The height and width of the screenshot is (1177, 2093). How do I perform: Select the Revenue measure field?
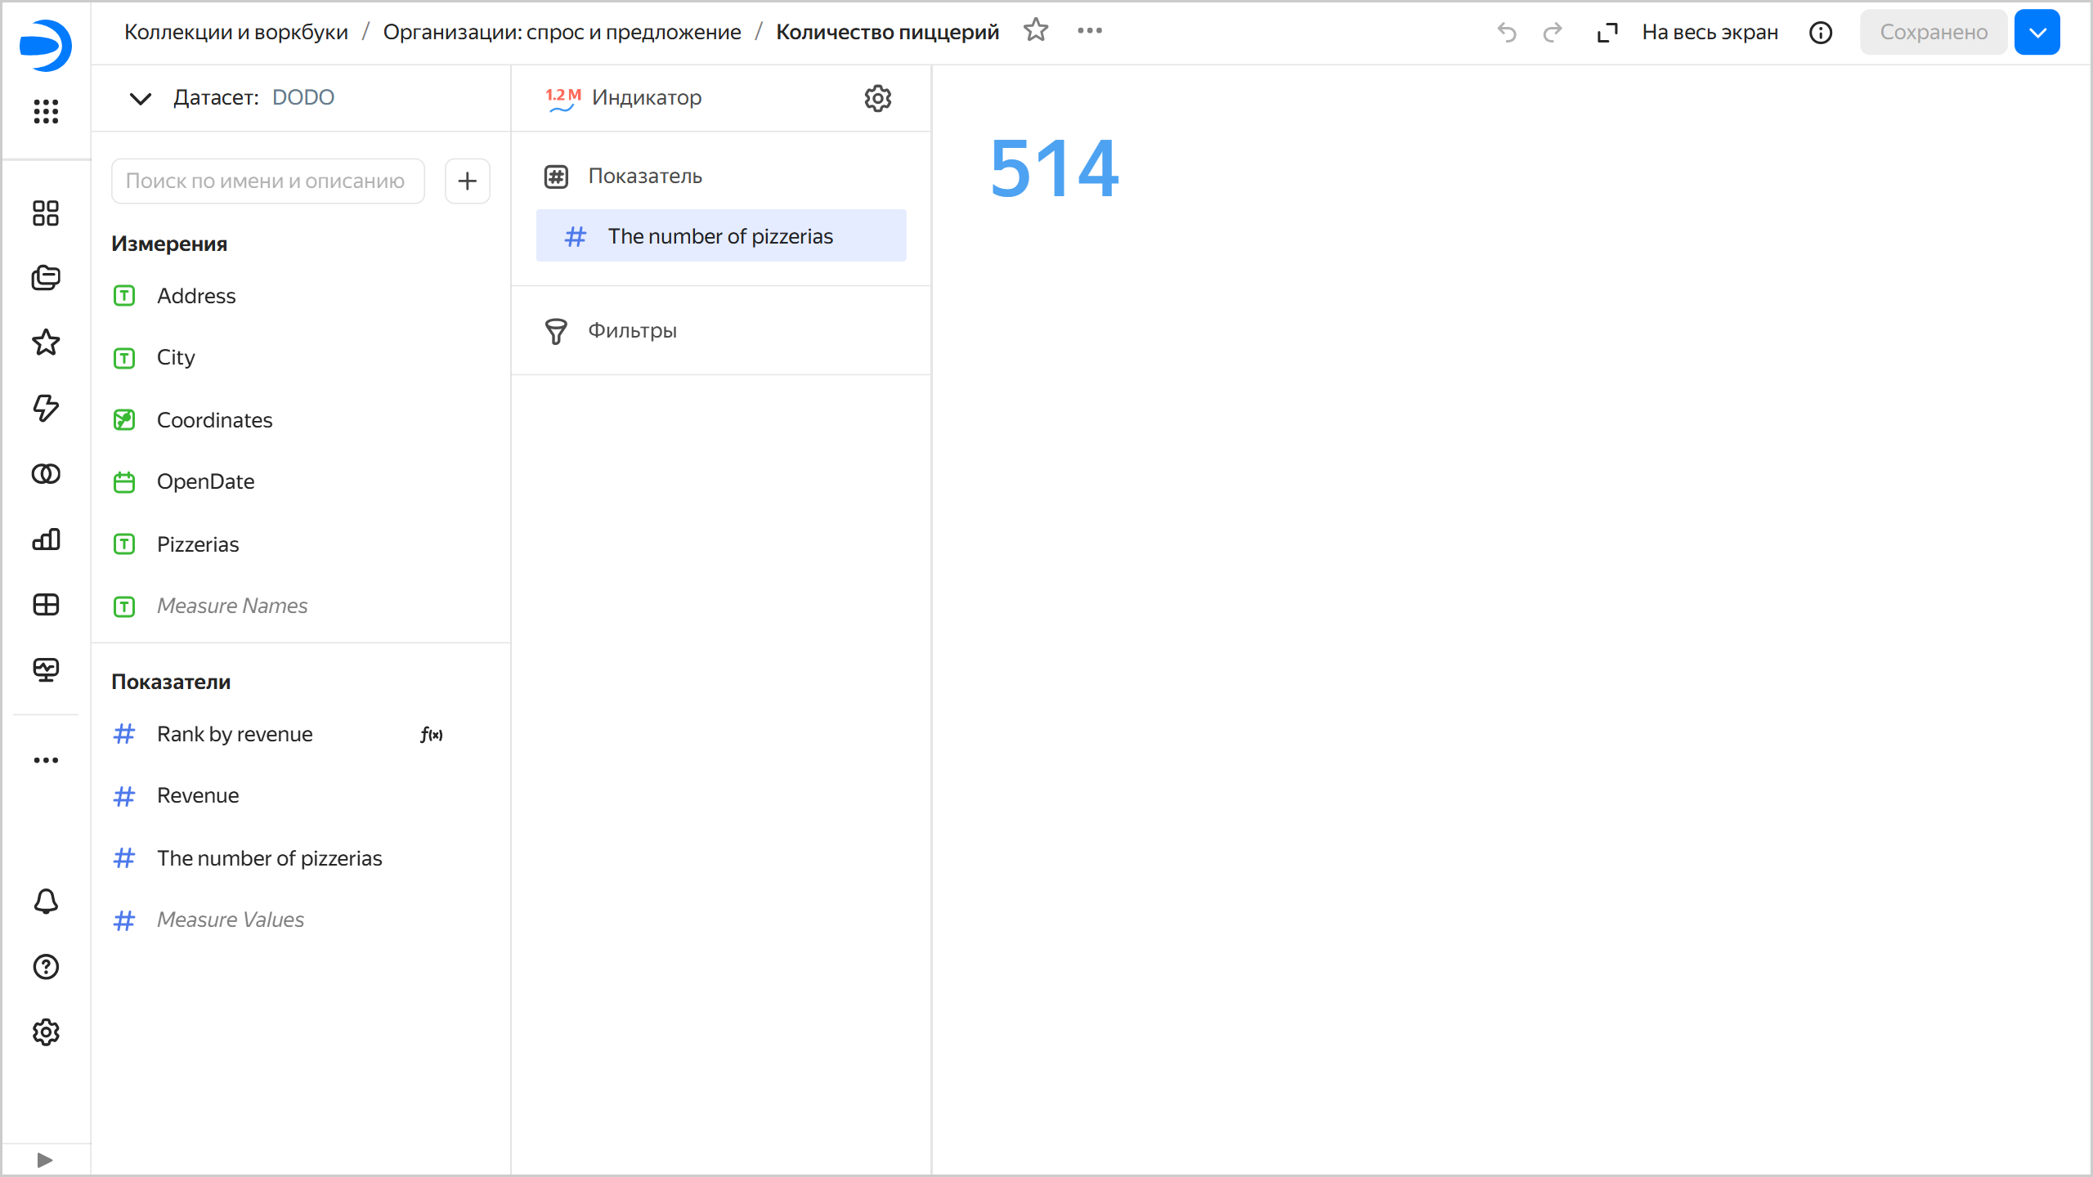click(x=198, y=795)
